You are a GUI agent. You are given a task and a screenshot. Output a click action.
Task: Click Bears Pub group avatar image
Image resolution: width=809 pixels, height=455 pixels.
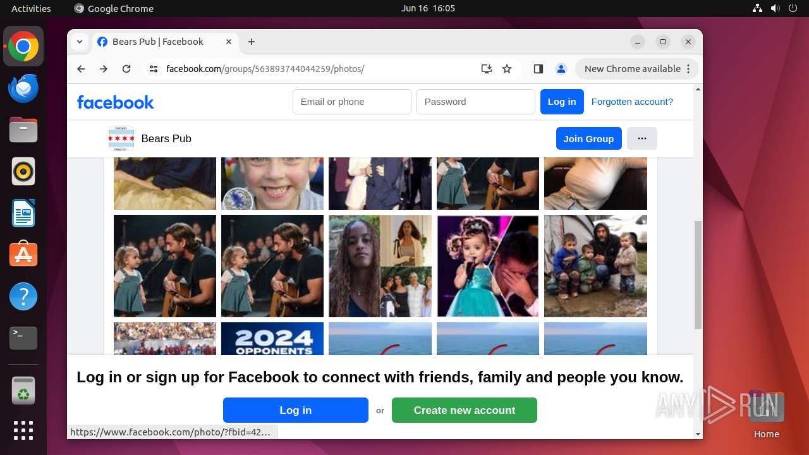[121, 138]
